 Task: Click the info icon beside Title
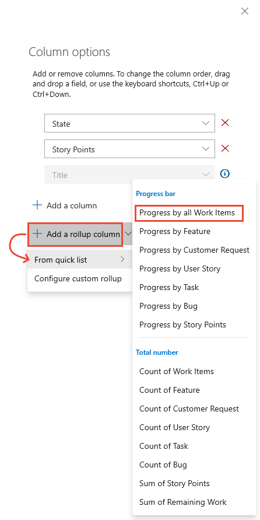pyautogui.click(x=225, y=174)
